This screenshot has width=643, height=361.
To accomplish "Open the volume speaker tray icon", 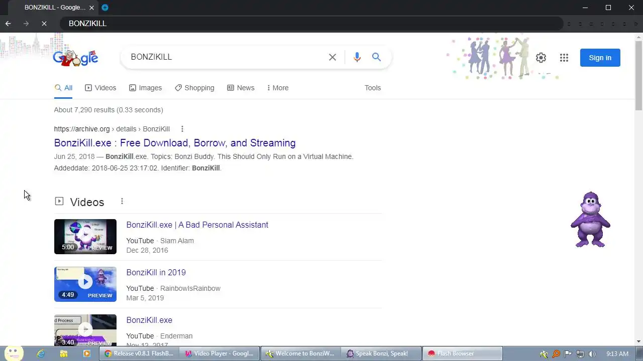I will (592, 354).
